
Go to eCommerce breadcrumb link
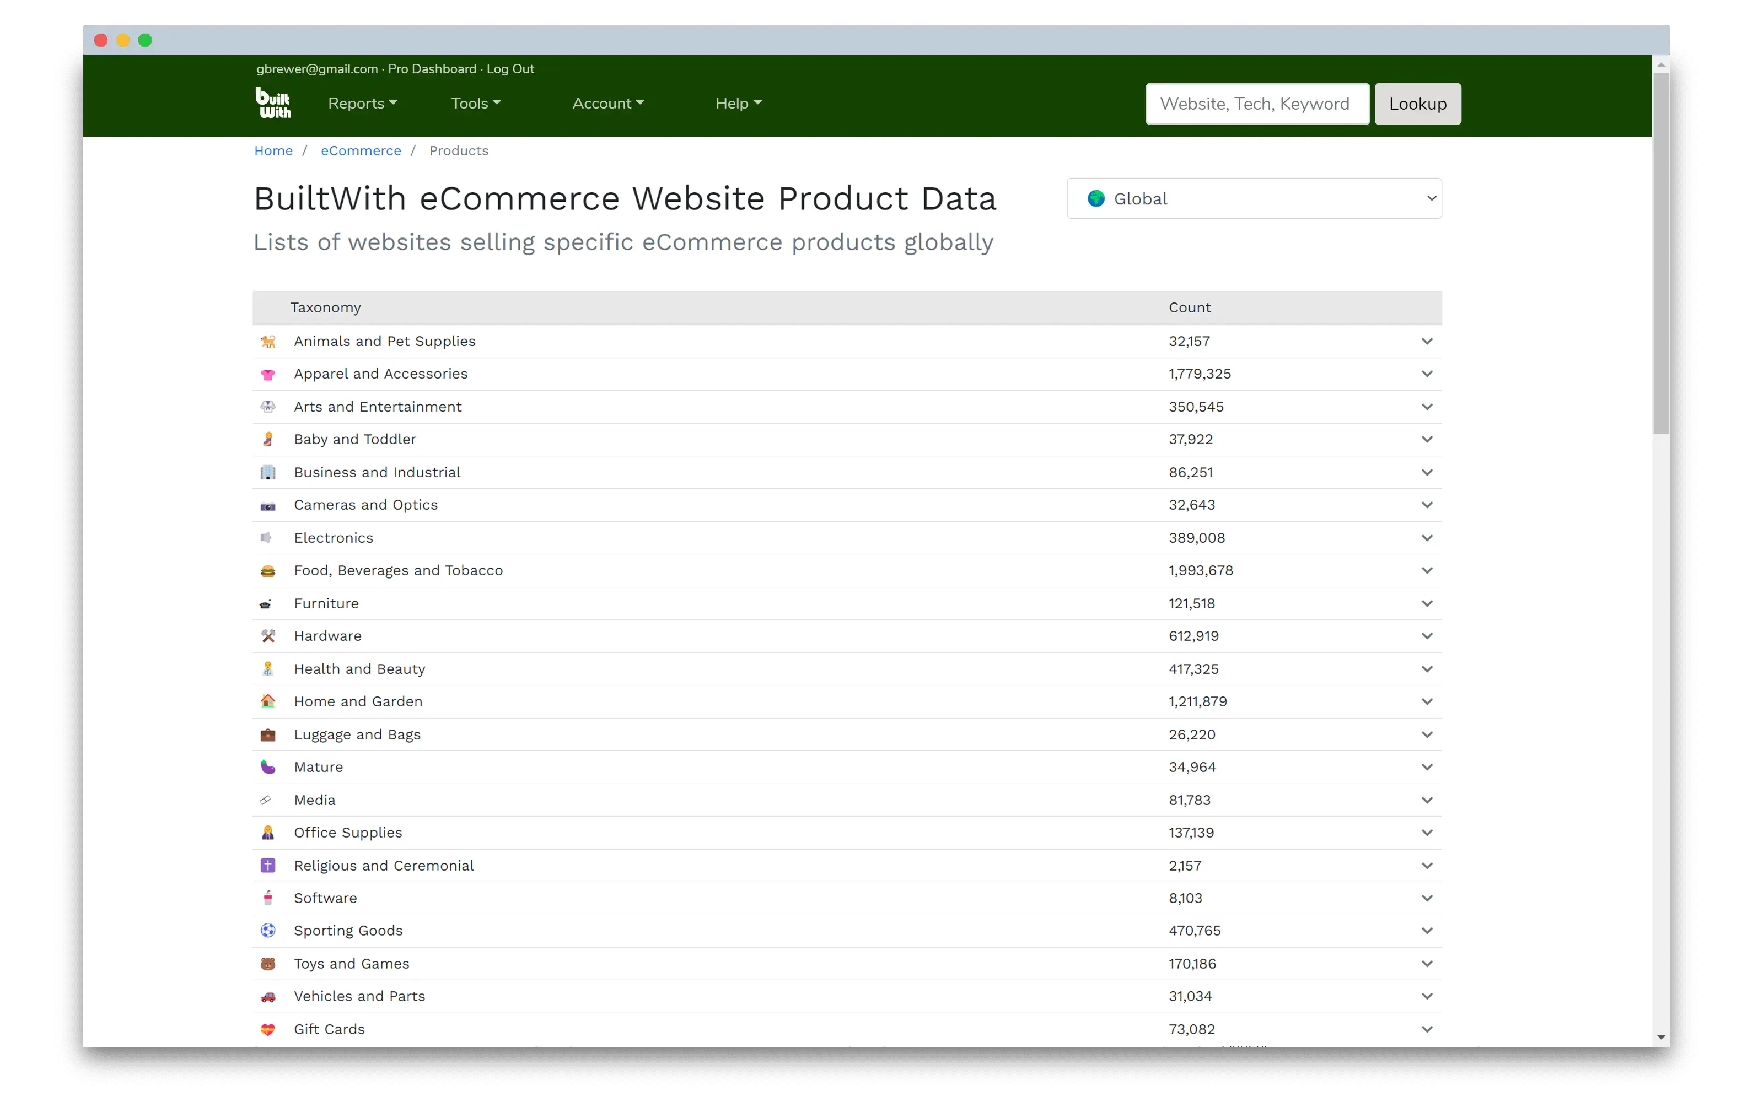click(x=361, y=150)
